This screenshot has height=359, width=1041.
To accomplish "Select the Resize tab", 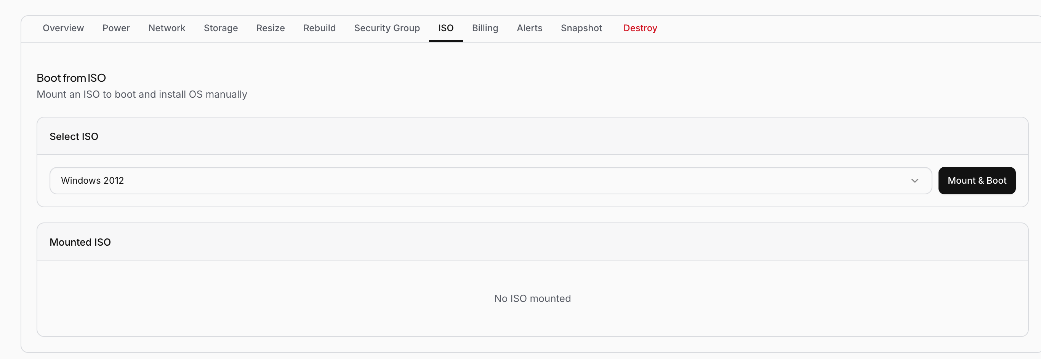I will tap(271, 28).
